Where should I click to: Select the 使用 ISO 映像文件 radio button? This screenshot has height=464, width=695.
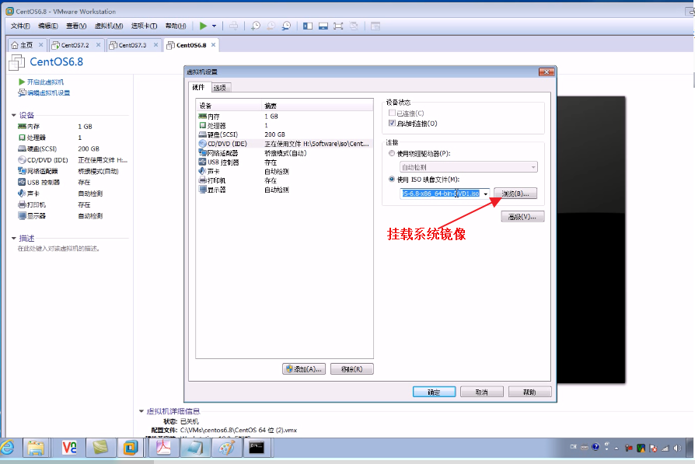(392, 179)
